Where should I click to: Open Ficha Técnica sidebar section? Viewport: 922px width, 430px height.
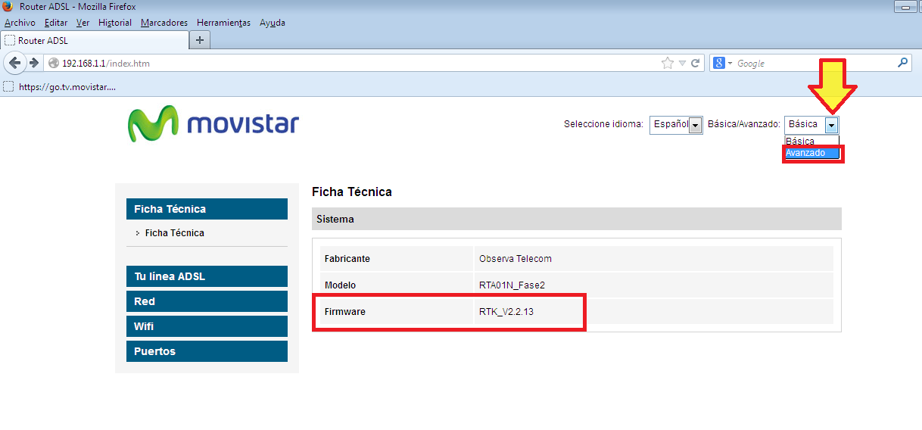pos(207,209)
